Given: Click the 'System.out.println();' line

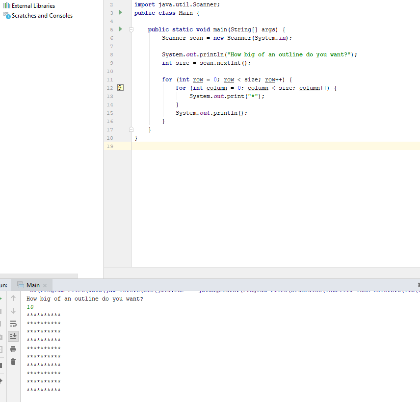Looking at the screenshot, I should point(211,113).
